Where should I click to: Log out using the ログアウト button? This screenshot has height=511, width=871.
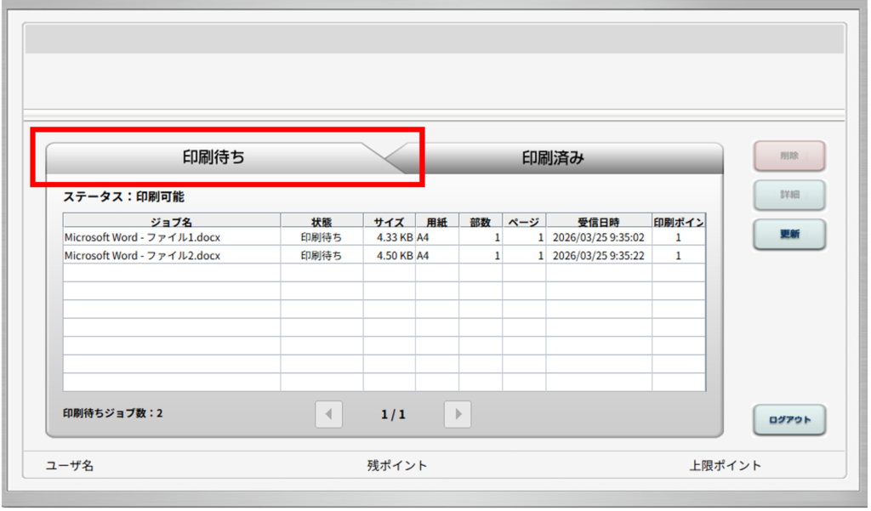point(788,420)
